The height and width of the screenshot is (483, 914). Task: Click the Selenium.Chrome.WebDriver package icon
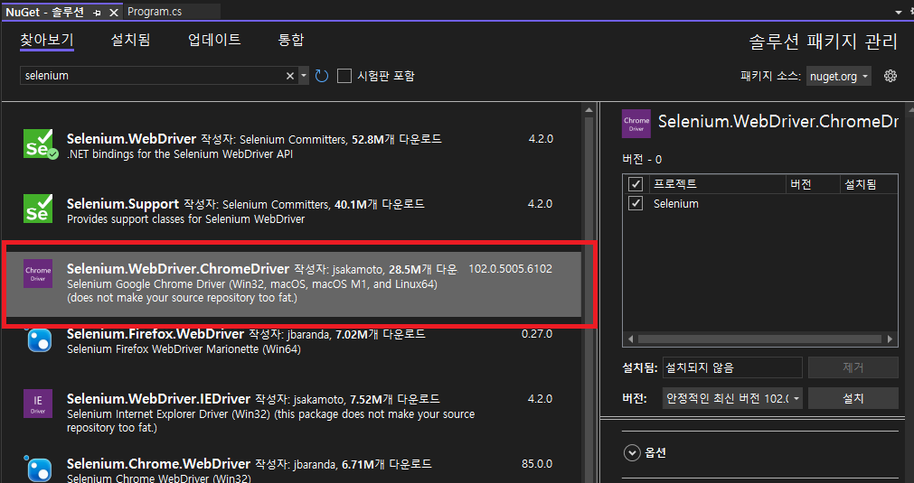(x=39, y=469)
